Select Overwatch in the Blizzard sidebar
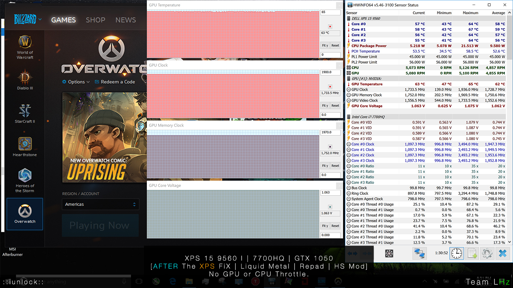 (25, 214)
